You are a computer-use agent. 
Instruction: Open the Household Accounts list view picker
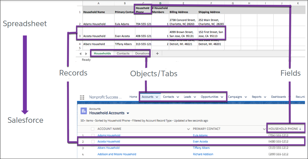(128, 113)
